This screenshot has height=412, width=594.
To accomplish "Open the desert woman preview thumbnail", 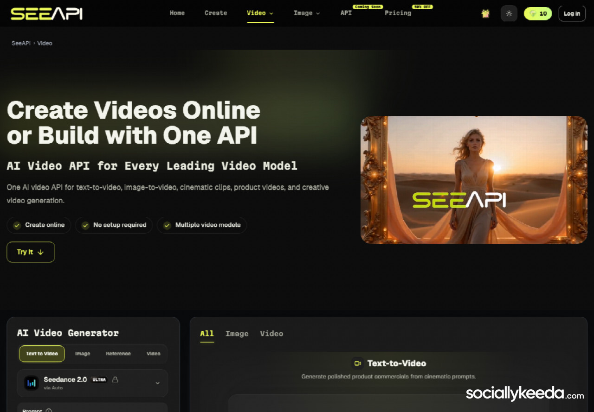I will pyautogui.click(x=474, y=180).
